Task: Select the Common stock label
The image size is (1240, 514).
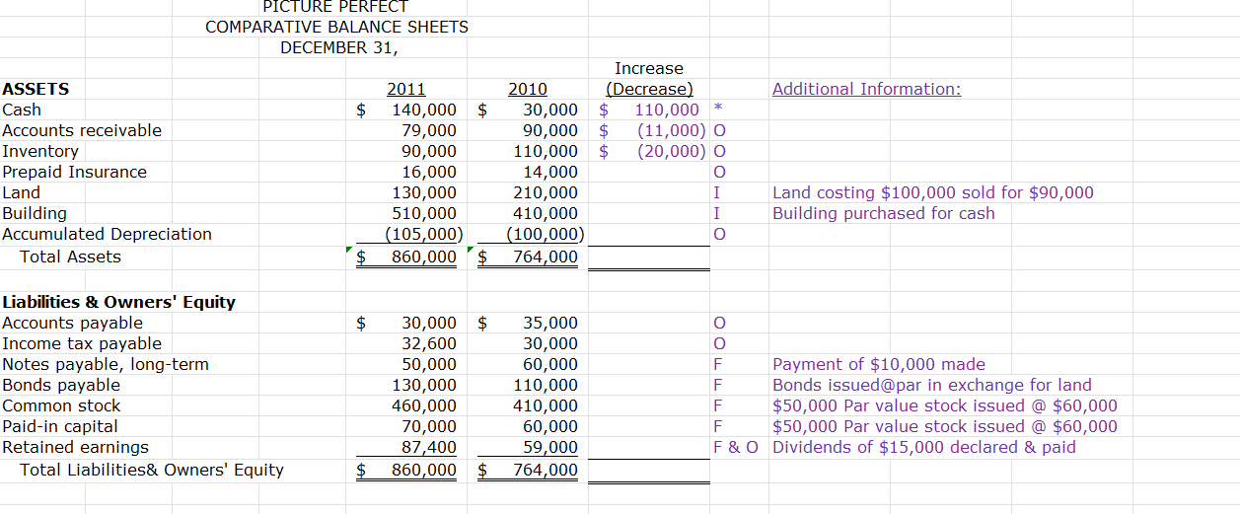Action: 61,405
